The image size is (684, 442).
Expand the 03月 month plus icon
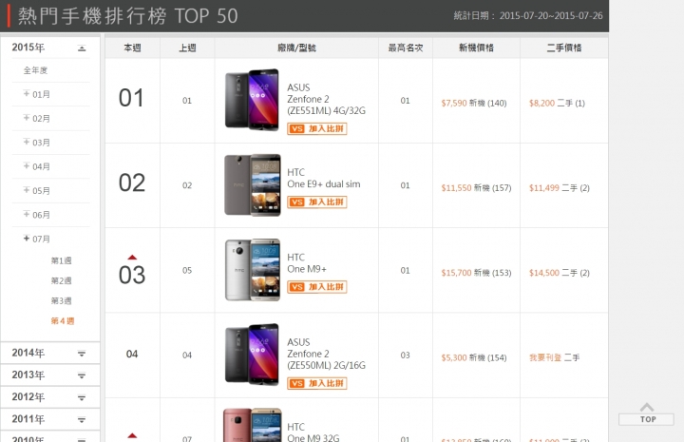coord(27,142)
